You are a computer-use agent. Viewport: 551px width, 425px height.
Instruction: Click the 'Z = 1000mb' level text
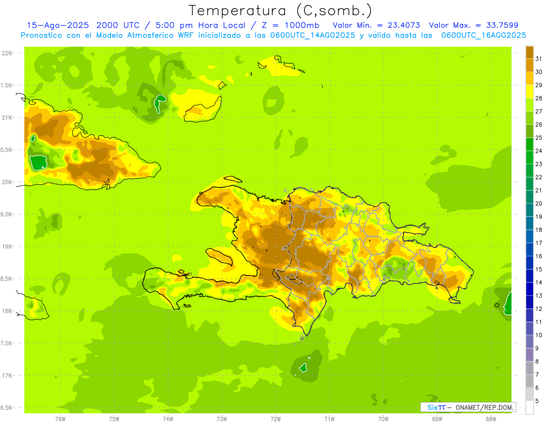[292, 25]
